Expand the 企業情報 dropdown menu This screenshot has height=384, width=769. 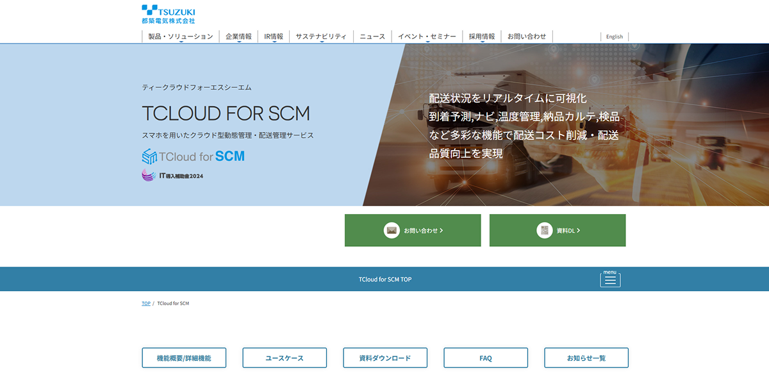[238, 37]
